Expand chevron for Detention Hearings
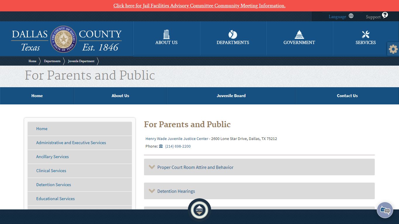 coord(152,191)
